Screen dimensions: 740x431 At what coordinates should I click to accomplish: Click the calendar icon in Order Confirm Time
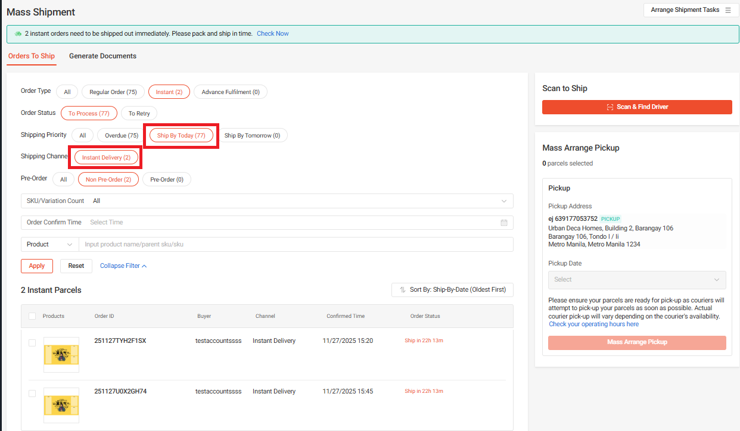coord(504,223)
